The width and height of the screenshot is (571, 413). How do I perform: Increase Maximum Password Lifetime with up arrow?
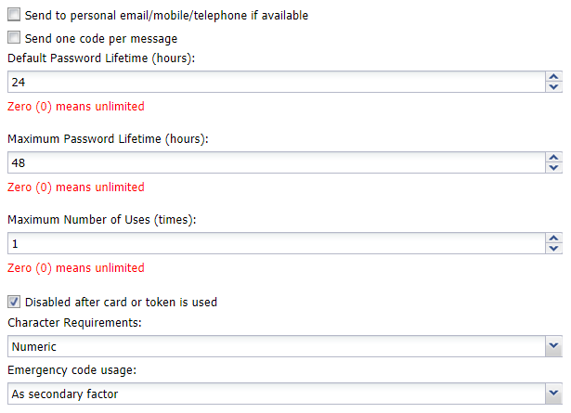554,158
